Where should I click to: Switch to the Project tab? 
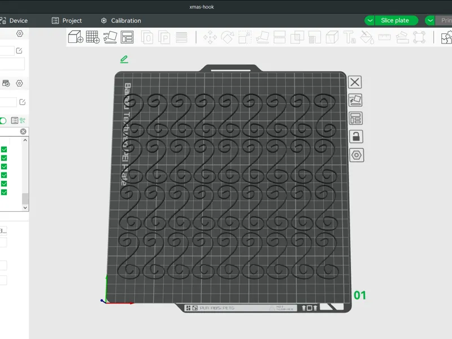[x=67, y=21]
